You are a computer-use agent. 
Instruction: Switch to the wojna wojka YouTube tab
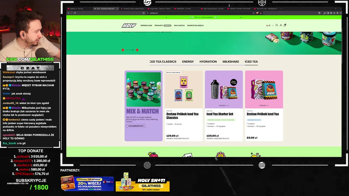click(x=213, y=9)
